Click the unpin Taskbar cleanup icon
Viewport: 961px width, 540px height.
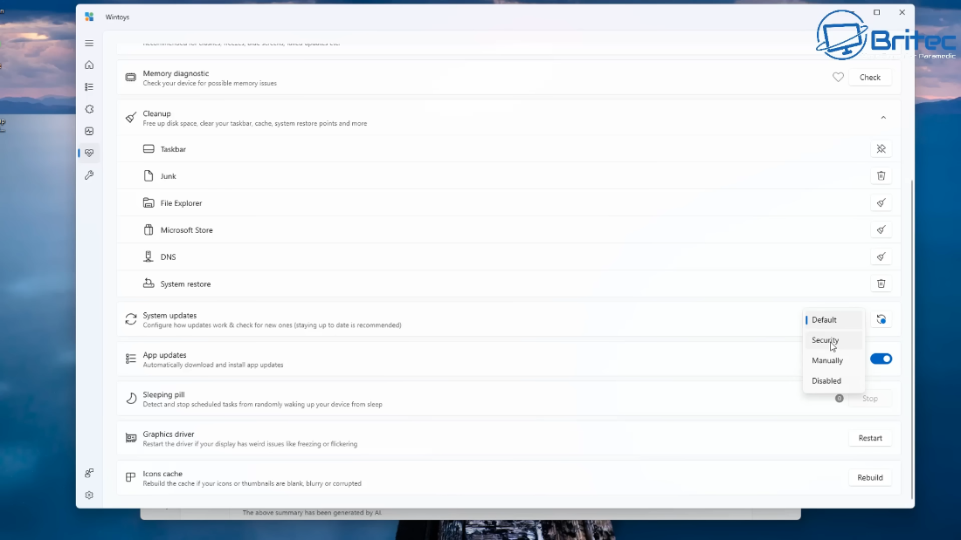click(x=881, y=149)
